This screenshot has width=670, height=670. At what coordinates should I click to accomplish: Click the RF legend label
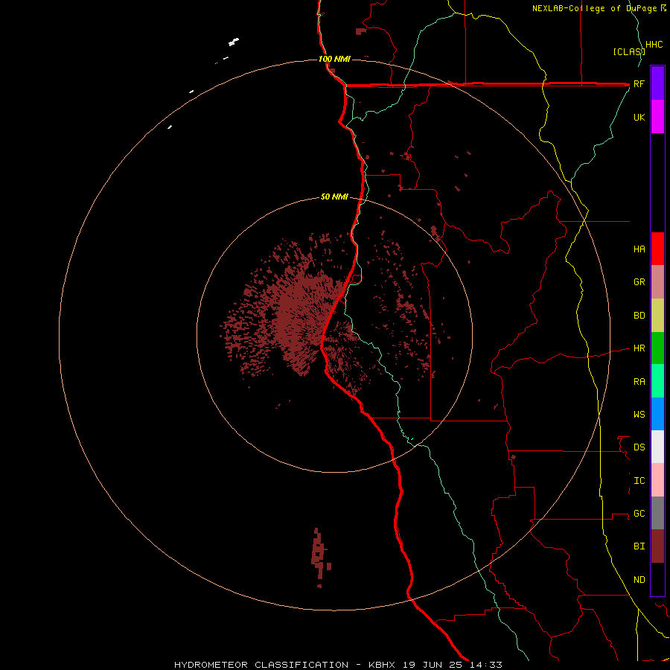pos(639,83)
